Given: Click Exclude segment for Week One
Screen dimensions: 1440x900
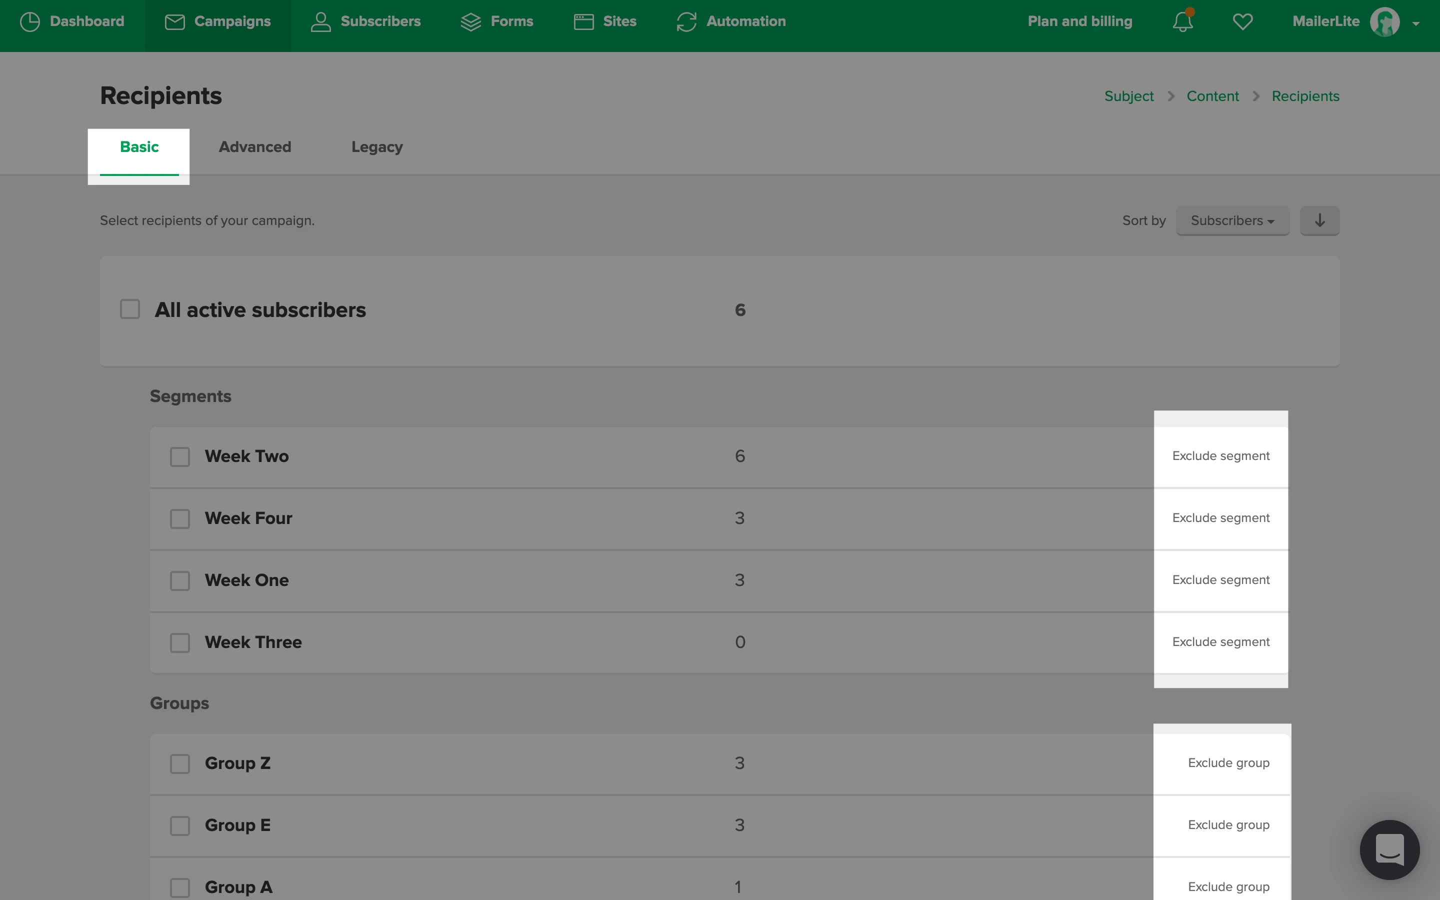Looking at the screenshot, I should coord(1220,580).
